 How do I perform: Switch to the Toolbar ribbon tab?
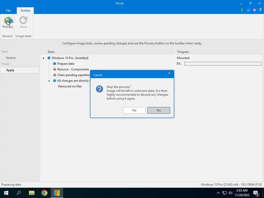26,10
